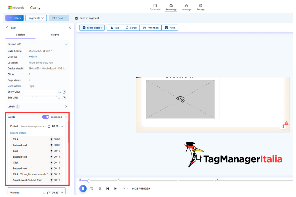This screenshot has height=197, width=296.
Task: Select the Tap heatmap mode
Action: tap(115, 28)
